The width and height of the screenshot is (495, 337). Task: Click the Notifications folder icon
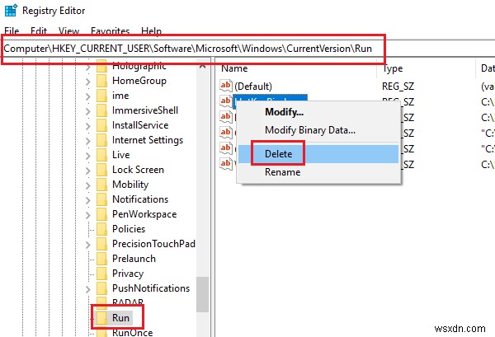(101, 199)
